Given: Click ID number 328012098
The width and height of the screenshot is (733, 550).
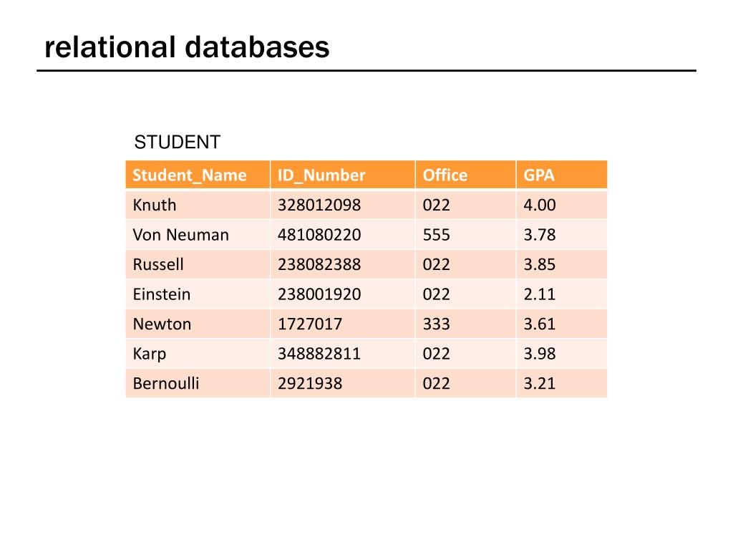Looking at the screenshot, I should click(x=319, y=205).
